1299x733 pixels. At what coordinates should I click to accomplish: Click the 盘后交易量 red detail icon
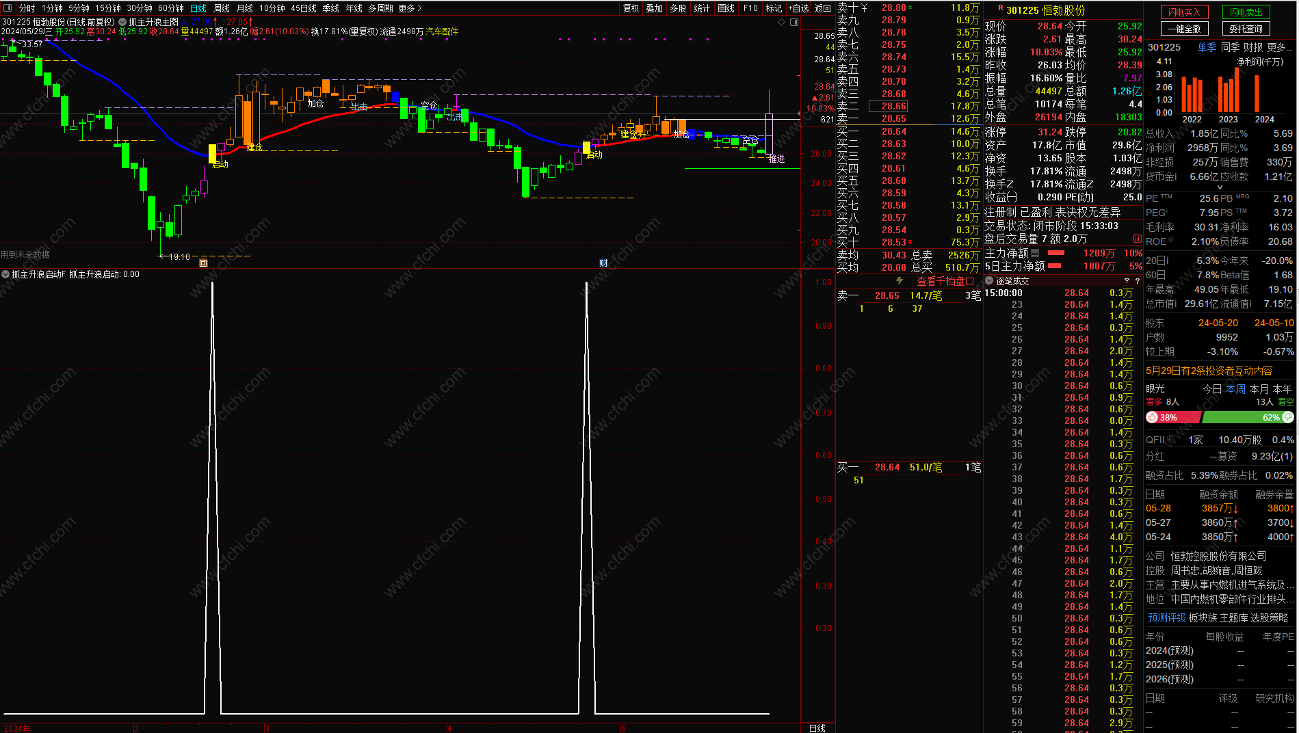click(1138, 239)
